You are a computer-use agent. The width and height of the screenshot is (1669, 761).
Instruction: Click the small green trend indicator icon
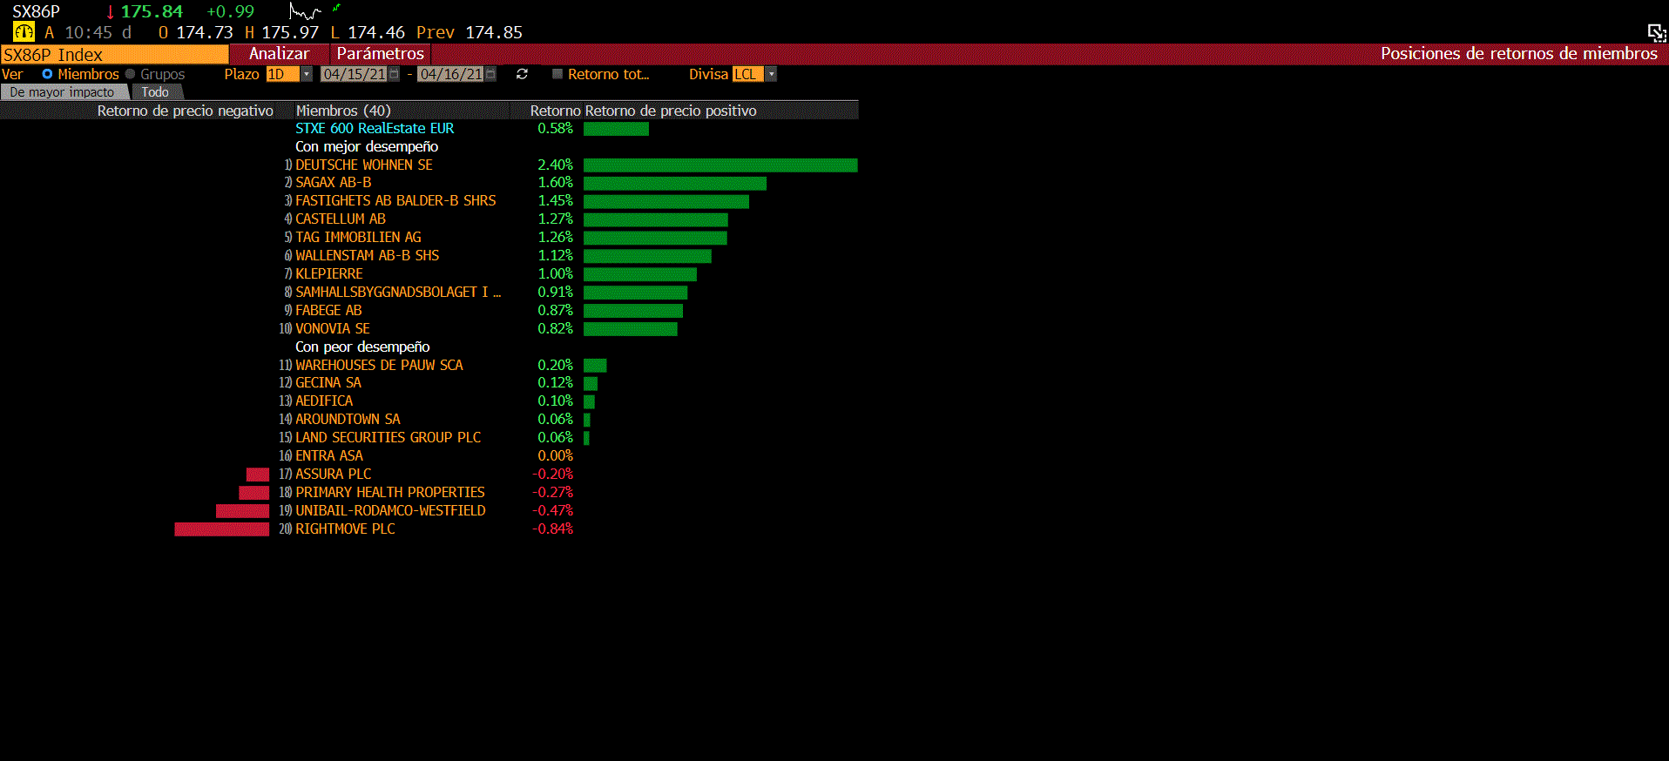(336, 8)
